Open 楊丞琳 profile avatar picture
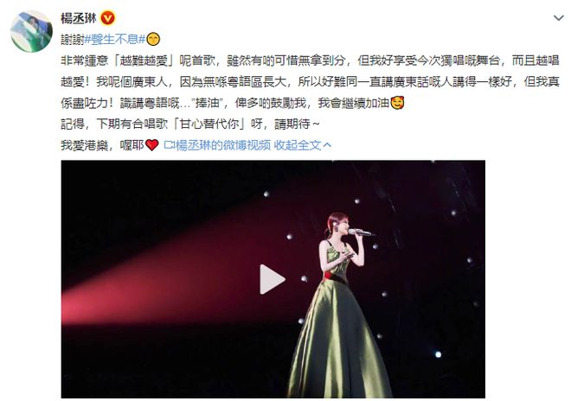This screenshot has width=571, height=401. [x=31, y=32]
